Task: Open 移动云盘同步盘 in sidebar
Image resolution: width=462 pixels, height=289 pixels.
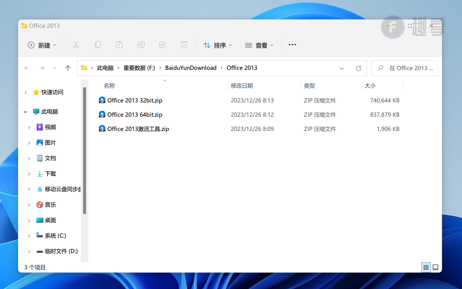Action: pyautogui.click(x=59, y=189)
